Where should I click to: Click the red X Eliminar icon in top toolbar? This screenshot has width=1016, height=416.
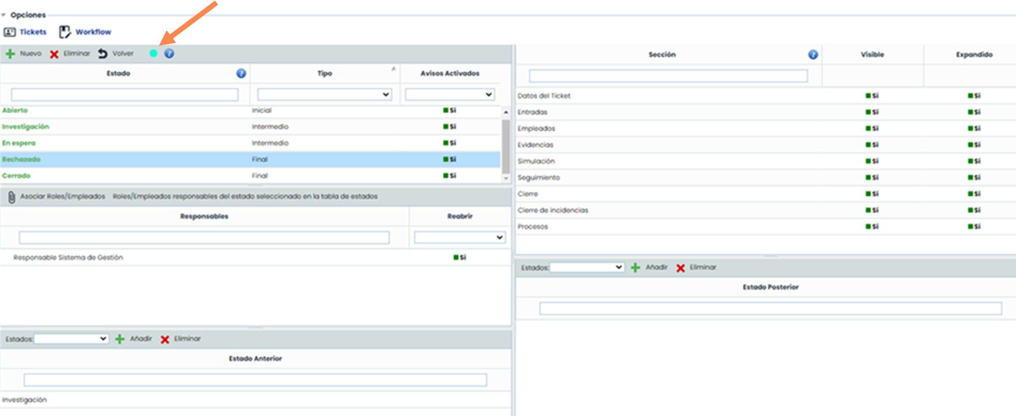pyautogui.click(x=54, y=54)
